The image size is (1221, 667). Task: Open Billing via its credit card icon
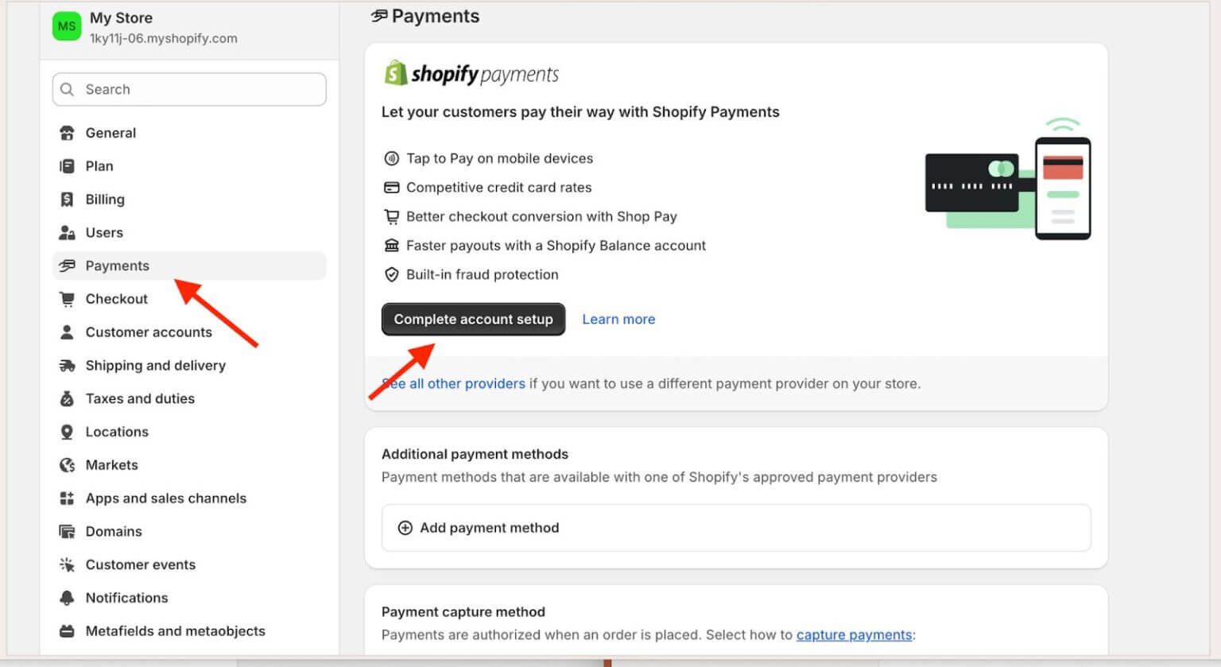coord(68,199)
